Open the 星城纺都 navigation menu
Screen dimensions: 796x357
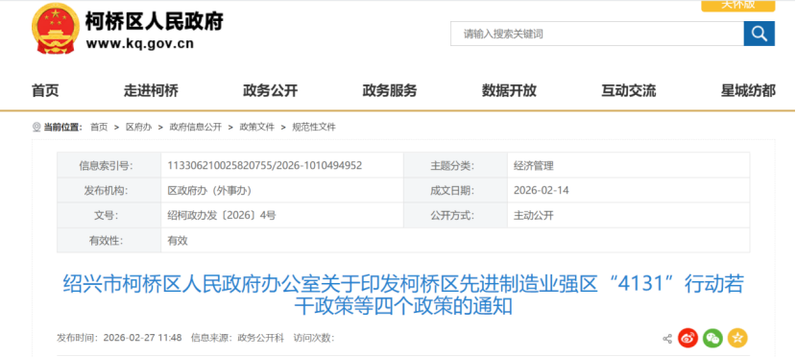[748, 91]
